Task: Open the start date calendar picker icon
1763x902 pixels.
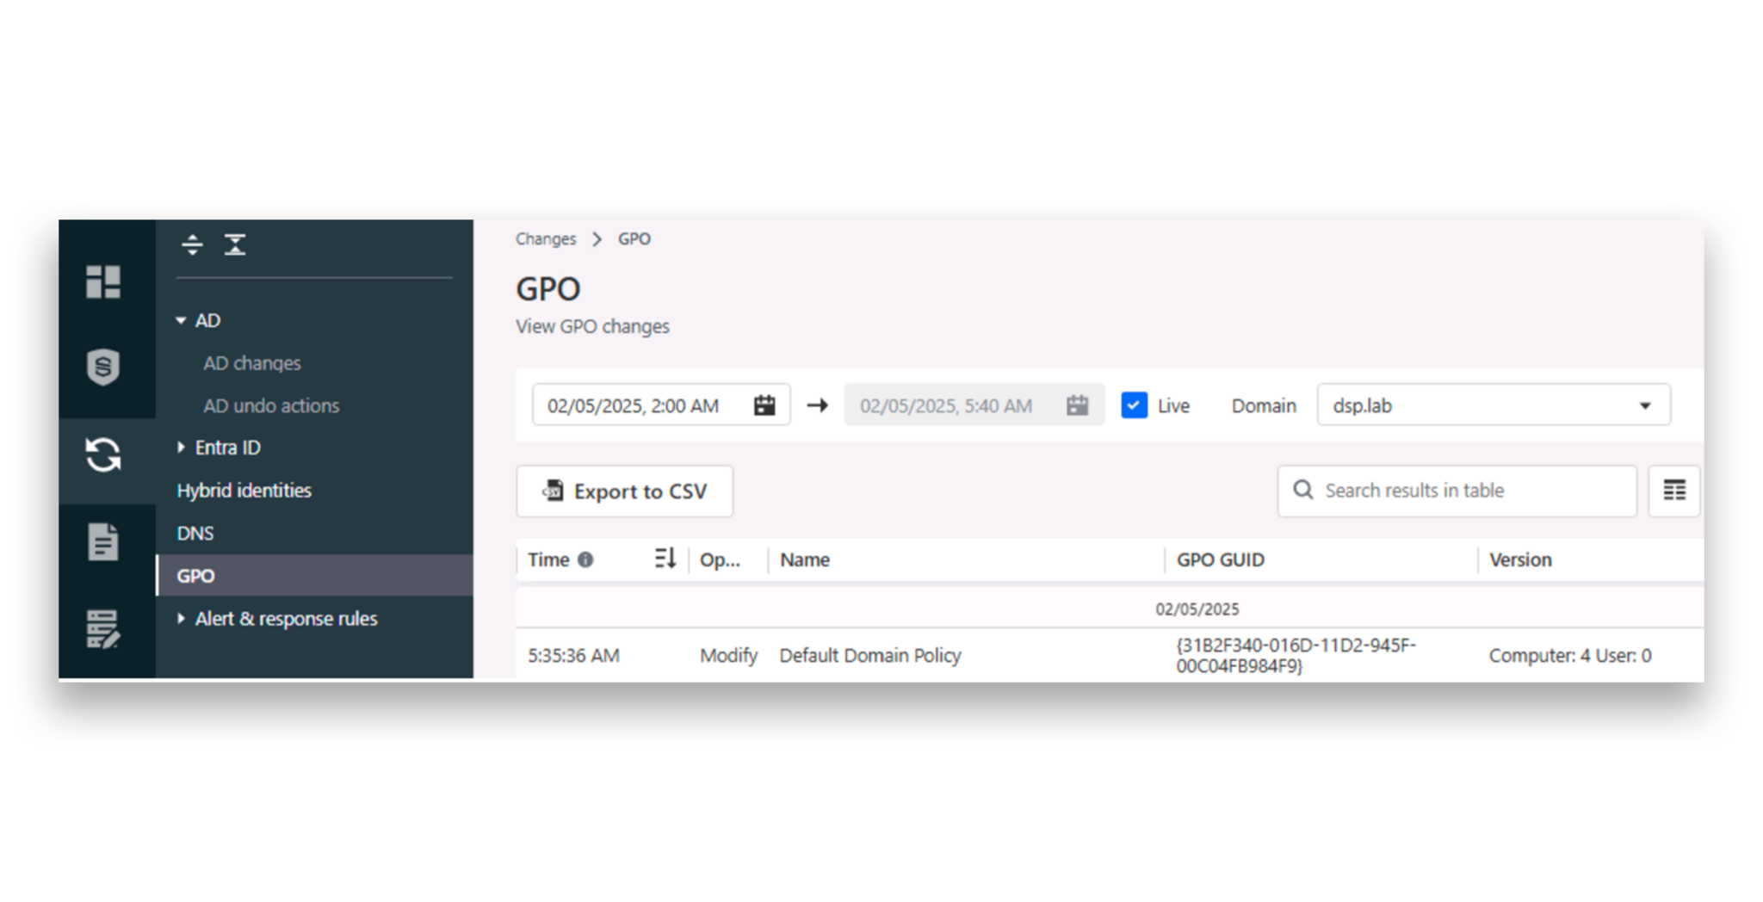Action: coord(764,405)
